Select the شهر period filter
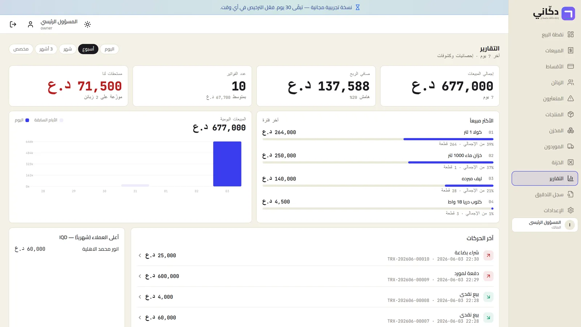This screenshot has width=581, height=327. tap(68, 49)
